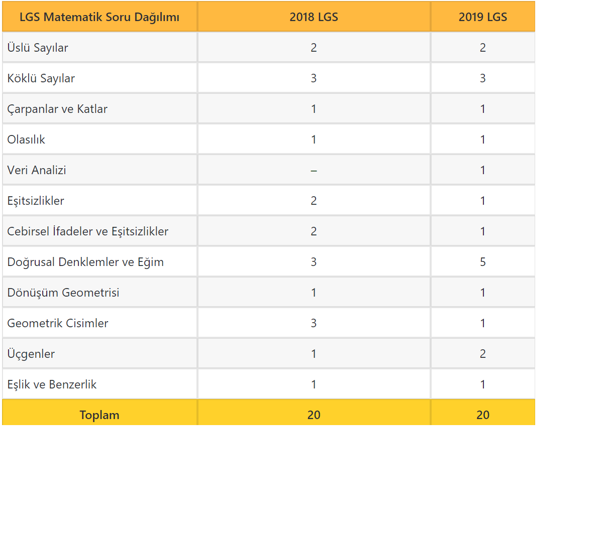
Task: Select 2018 value 2 for Cebirsel İfadeler
Action: pos(314,231)
